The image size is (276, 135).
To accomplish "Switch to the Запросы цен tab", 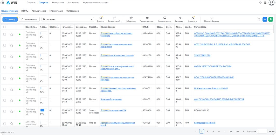I will tap(73, 11).
